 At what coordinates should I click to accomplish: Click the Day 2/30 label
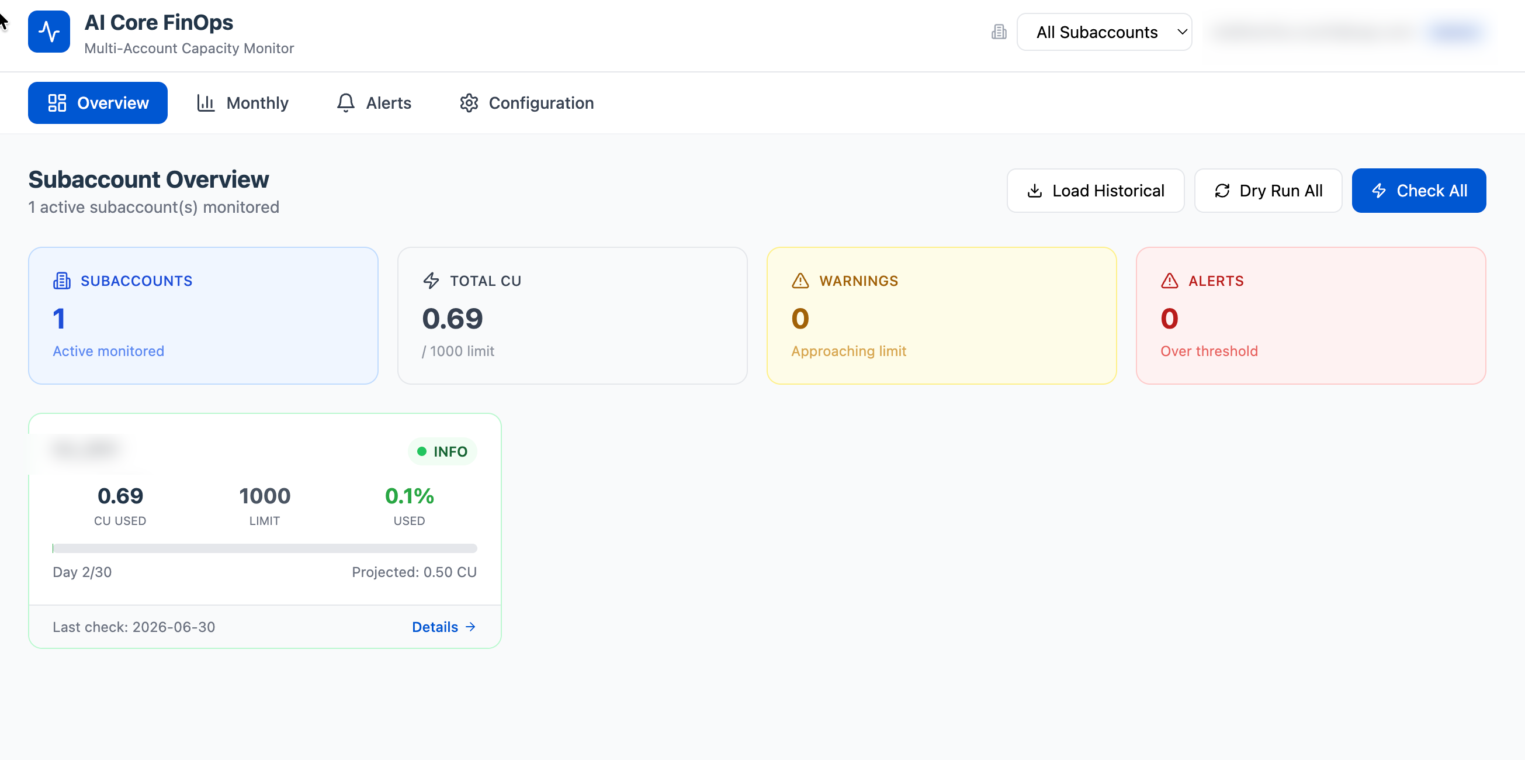click(x=82, y=572)
